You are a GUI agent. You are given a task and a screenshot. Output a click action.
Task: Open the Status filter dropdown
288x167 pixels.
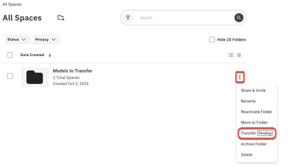[17, 39]
